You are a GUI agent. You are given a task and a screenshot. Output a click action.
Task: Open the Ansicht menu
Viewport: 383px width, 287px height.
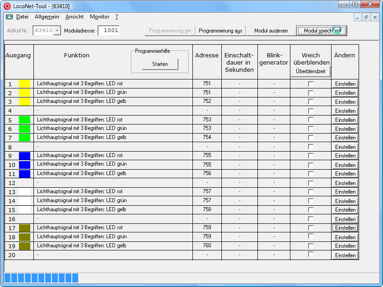click(x=75, y=17)
